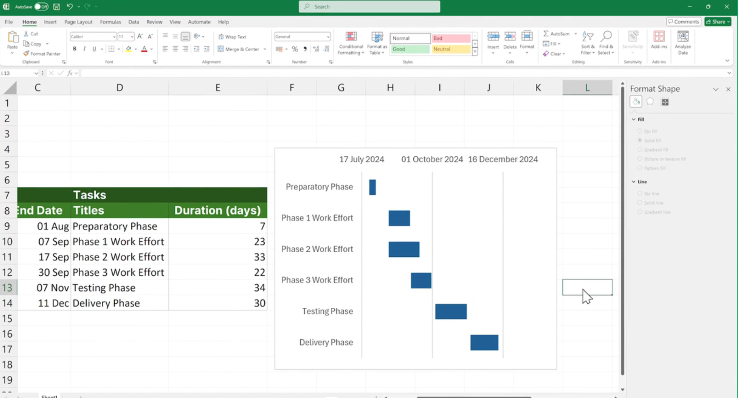Switch to the Insert tab
Screen dimensions: 738x398
[x=50, y=22]
